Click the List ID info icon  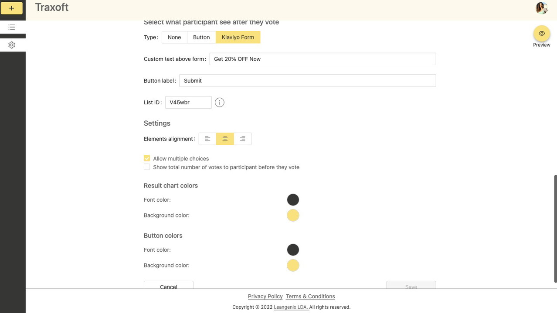pyautogui.click(x=220, y=103)
